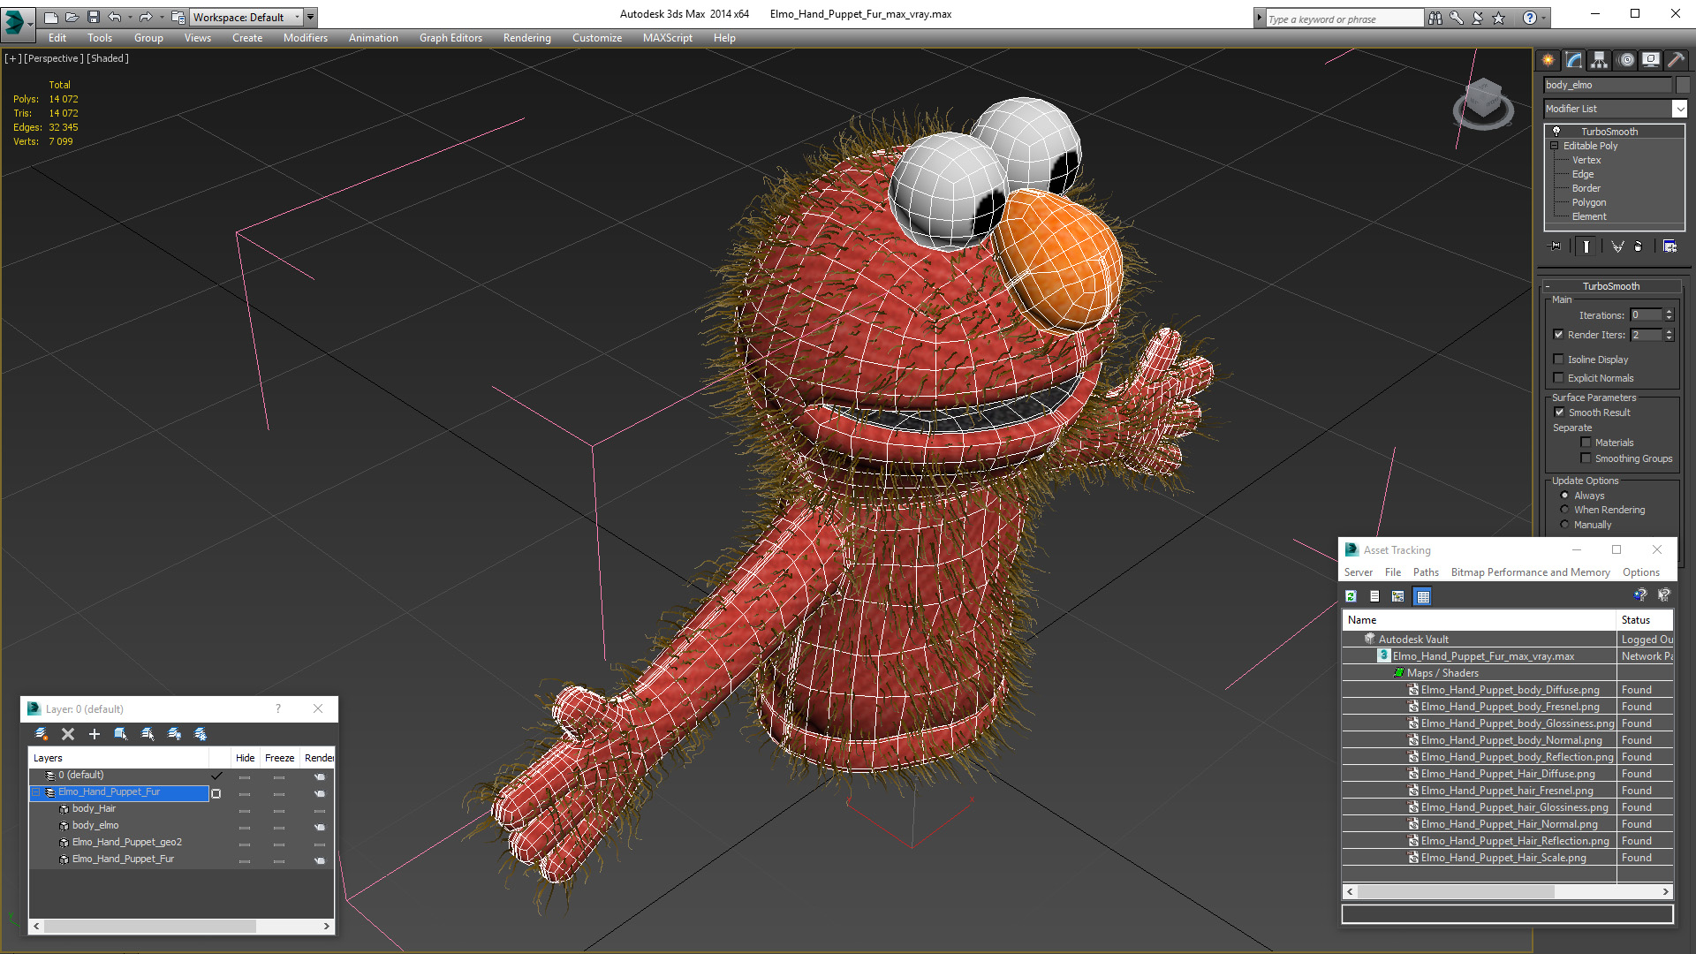Click the object color swatch beside body_elmo
Image resolution: width=1696 pixels, height=954 pixels.
click(1683, 85)
